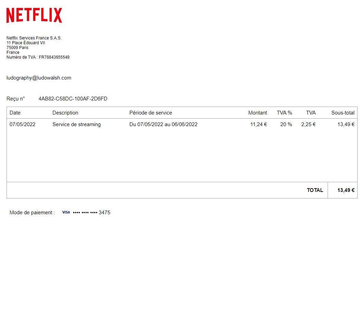Click the 11,24 € amount cell

click(x=258, y=124)
